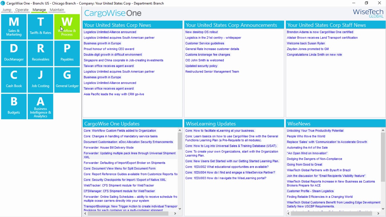Viewport: 386px width, 217px height.
Task: Open 'CIO John Smith is welcomed' link
Action: pos(204,60)
